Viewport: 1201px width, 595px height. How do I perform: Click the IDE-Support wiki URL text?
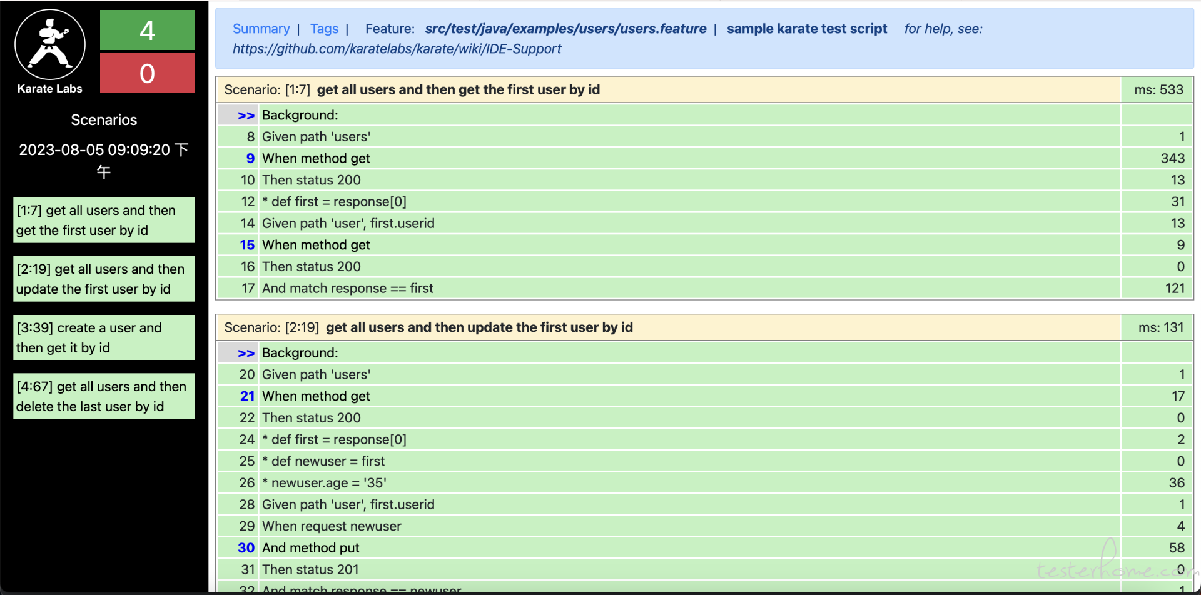(397, 49)
